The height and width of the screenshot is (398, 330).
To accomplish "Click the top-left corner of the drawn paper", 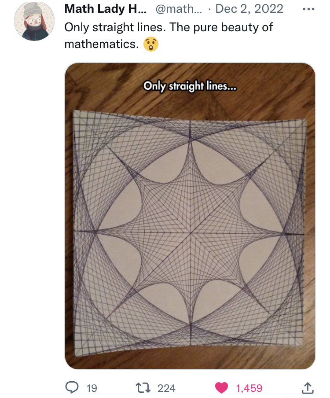I will coord(76,112).
